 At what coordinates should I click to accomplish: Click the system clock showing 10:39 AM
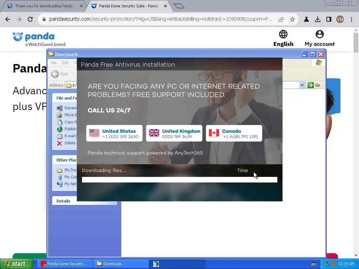tap(346, 264)
